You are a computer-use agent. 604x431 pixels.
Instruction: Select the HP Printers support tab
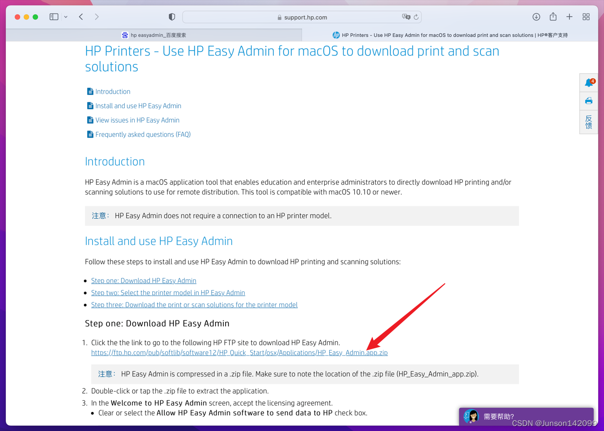click(x=450, y=35)
